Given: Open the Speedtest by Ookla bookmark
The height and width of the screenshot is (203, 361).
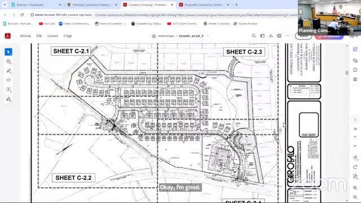Looking at the screenshot, I should click(x=147, y=24).
